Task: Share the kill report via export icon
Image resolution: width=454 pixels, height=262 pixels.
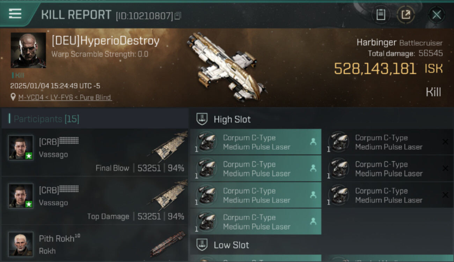Action: point(406,15)
